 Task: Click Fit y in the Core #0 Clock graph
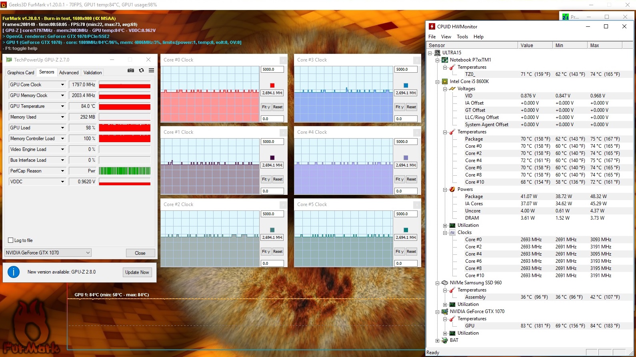pos(266,107)
